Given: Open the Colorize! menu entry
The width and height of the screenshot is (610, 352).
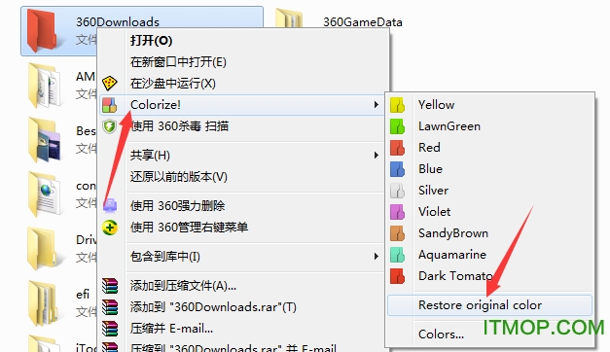Looking at the screenshot, I should pyautogui.click(x=241, y=105).
